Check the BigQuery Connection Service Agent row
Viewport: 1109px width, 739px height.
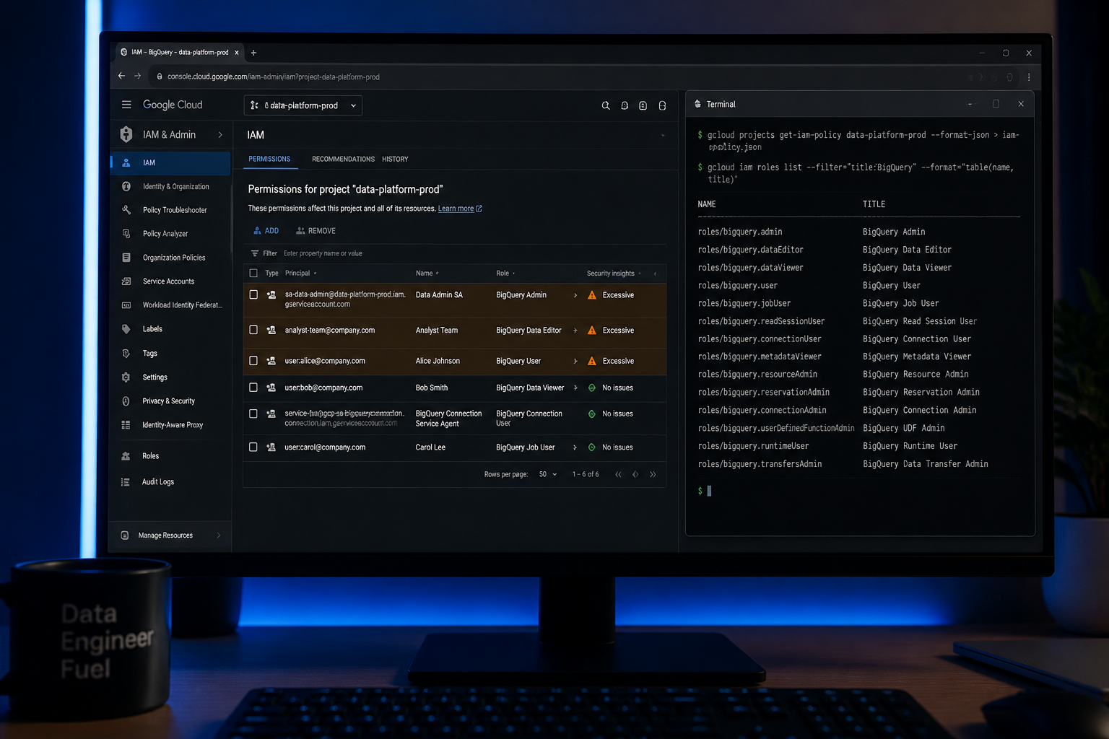(253, 414)
